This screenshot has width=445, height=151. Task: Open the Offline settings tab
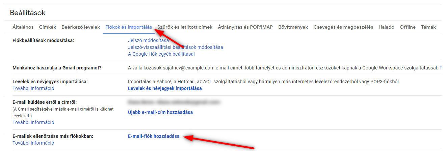[x=408, y=27]
